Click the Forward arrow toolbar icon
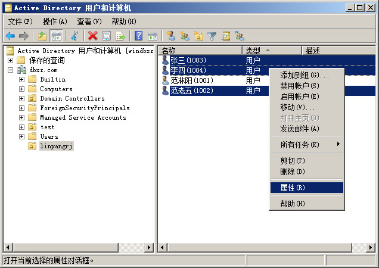 pos(24,36)
